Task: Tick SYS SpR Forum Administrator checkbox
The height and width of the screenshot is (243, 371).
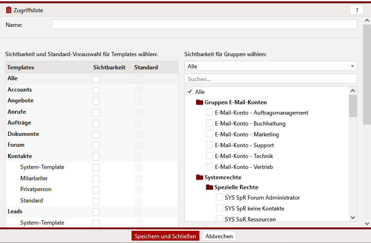Action: [x=219, y=197]
